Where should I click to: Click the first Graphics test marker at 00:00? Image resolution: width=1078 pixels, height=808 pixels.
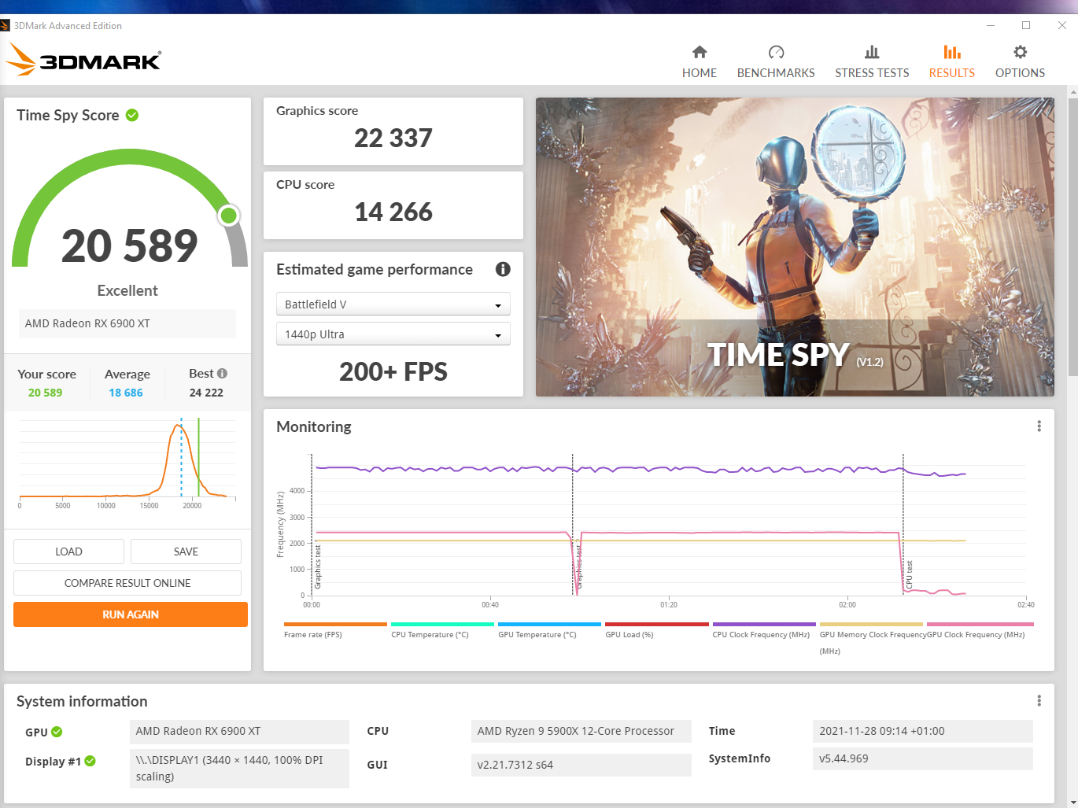[318, 566]
